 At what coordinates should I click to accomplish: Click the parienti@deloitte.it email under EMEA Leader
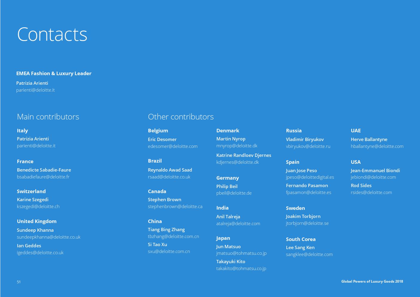tap(35, 90)
